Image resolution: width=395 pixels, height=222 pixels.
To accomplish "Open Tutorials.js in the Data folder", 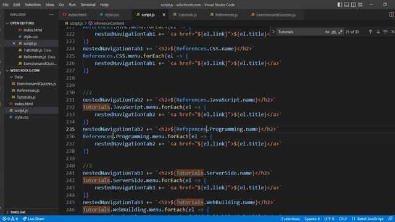I will coord(26,97).
